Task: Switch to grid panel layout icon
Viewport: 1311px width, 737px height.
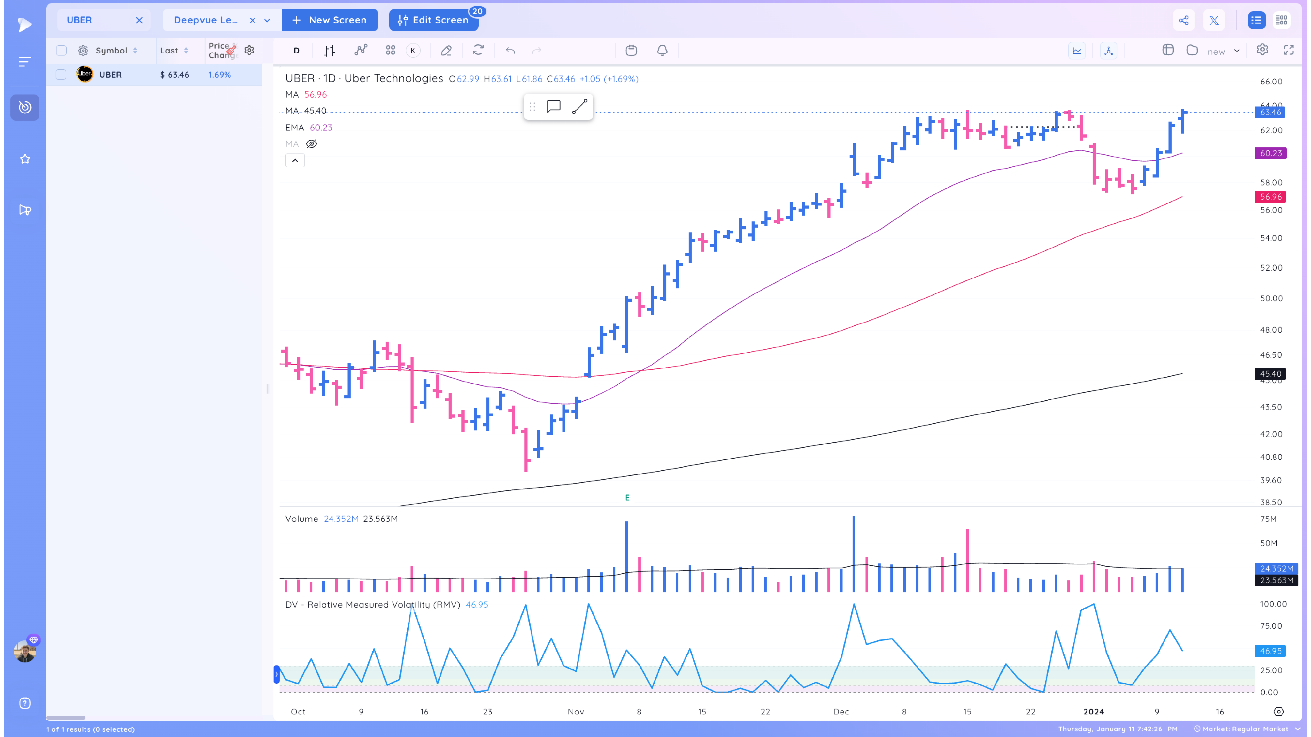Action: (1282, 20)
